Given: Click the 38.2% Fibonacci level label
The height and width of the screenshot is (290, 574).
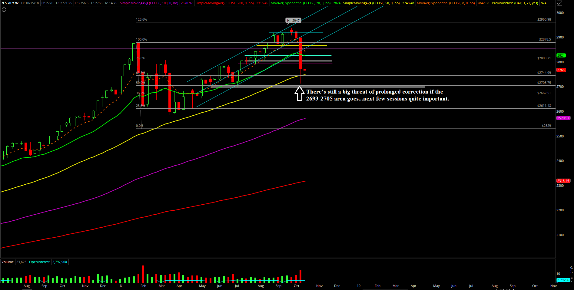Looking at the screenshot, I should pyautogui.click(x=141, y=93).
